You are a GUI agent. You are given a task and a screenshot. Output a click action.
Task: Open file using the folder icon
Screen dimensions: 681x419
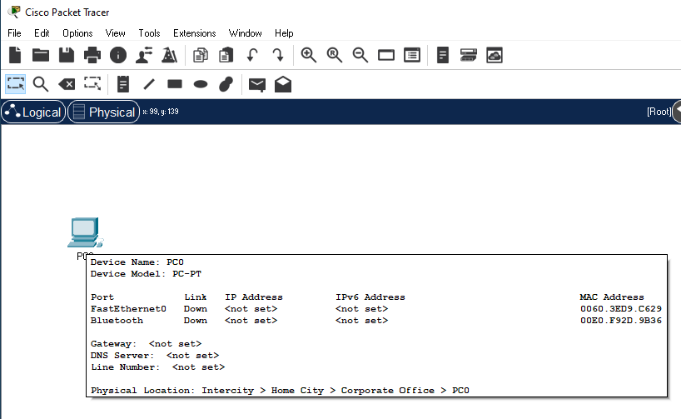(41, 55)
